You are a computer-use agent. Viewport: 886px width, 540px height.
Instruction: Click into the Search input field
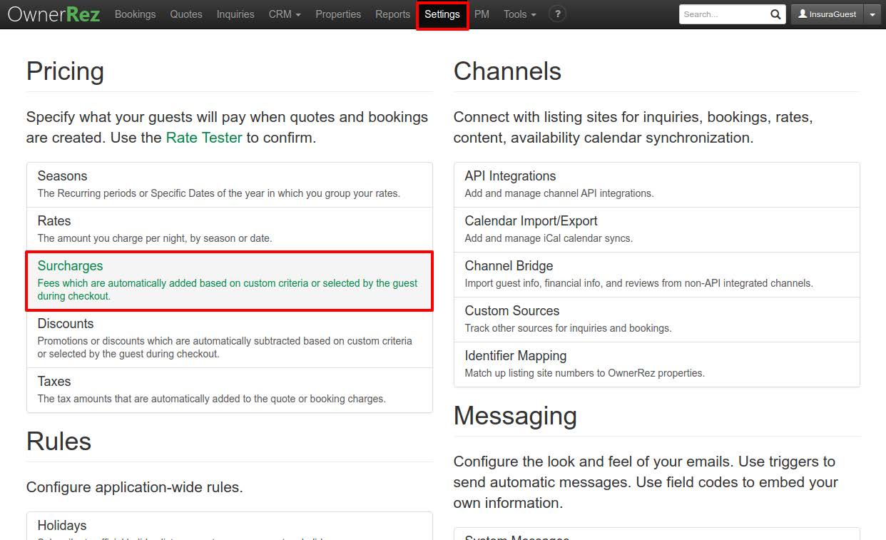[x=723, y=14]
